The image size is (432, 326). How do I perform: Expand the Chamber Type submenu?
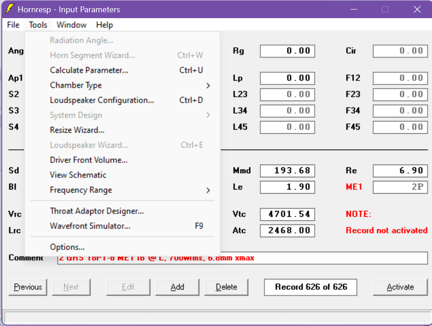(x=122, y=85)
